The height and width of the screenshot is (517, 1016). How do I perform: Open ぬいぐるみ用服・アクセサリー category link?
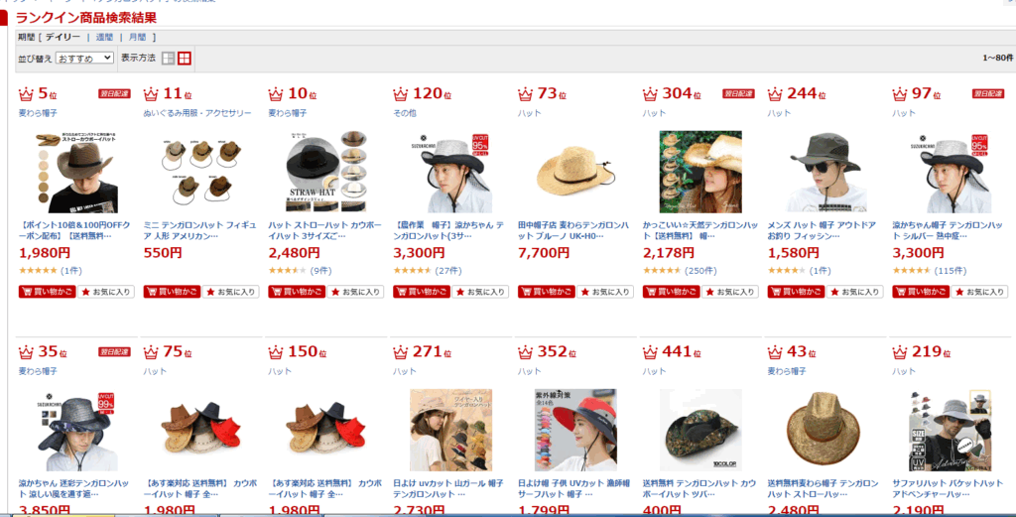(197, 113)
